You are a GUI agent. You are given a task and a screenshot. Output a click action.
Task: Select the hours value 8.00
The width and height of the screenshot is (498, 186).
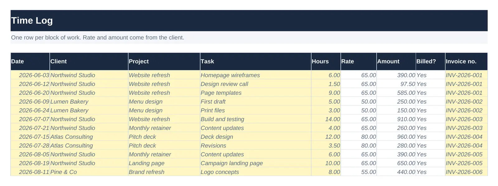click(x=326, y=172)
